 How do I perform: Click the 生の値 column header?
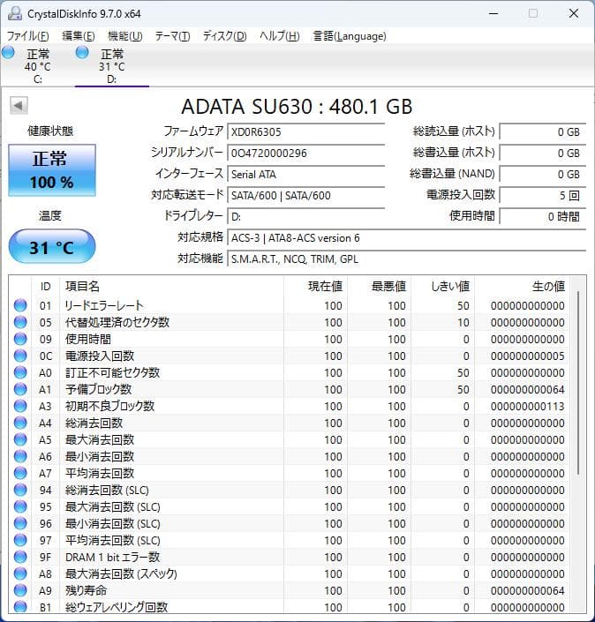pos(522,286)
